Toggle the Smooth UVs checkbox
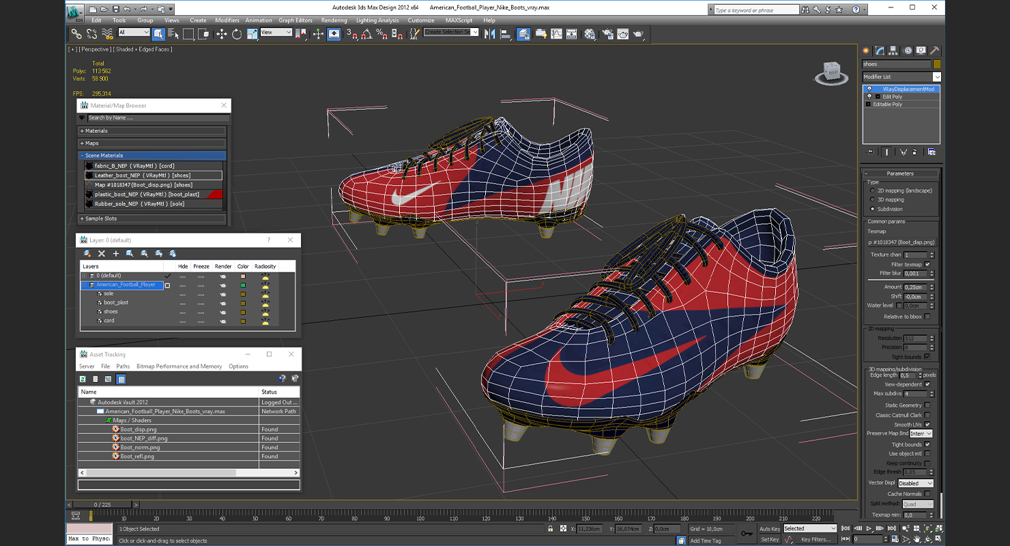 (x=927, y=425)
